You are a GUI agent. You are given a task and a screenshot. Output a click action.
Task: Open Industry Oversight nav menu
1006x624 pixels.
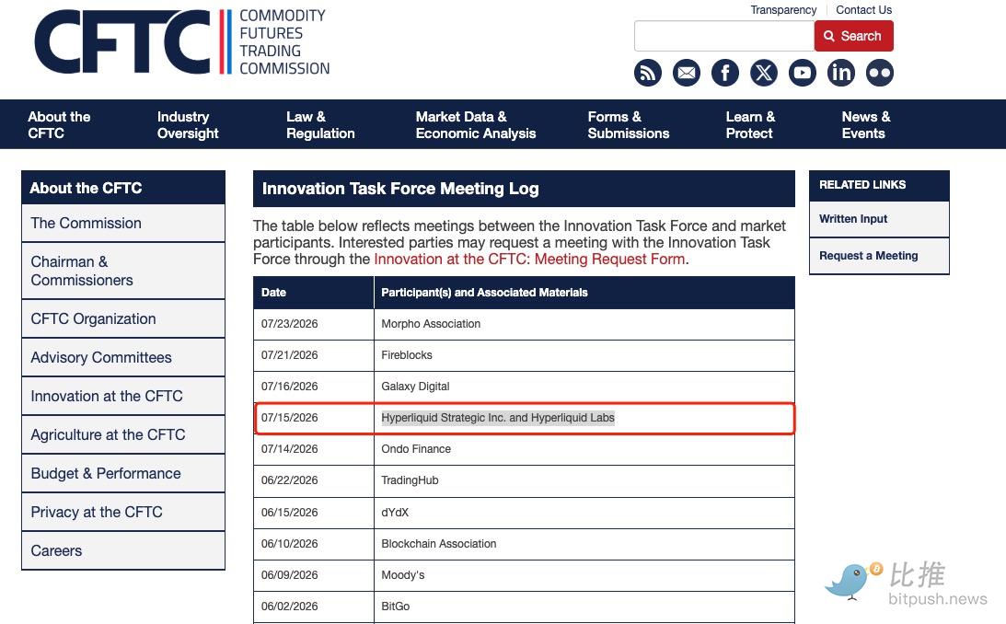[x=188, y=125]
